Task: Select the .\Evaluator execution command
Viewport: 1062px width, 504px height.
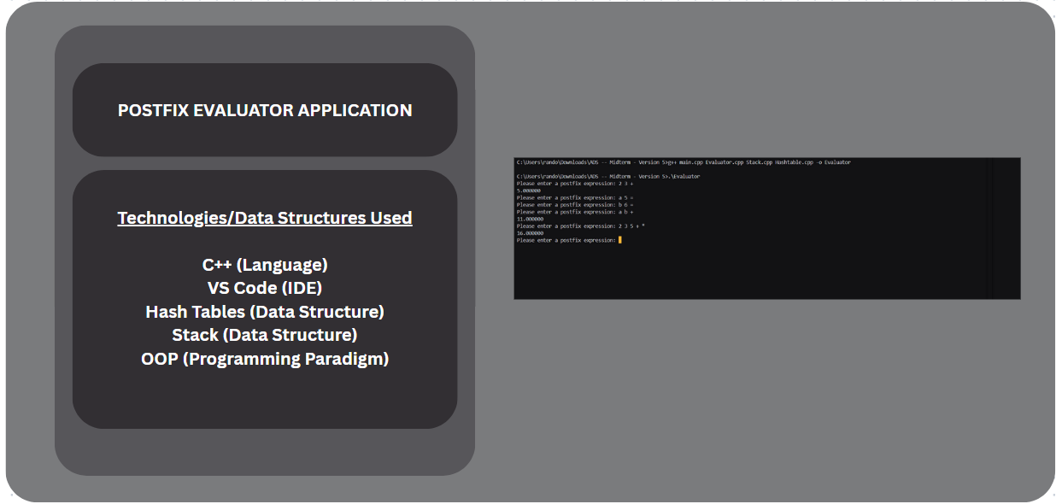Action: tap(608, 176)
